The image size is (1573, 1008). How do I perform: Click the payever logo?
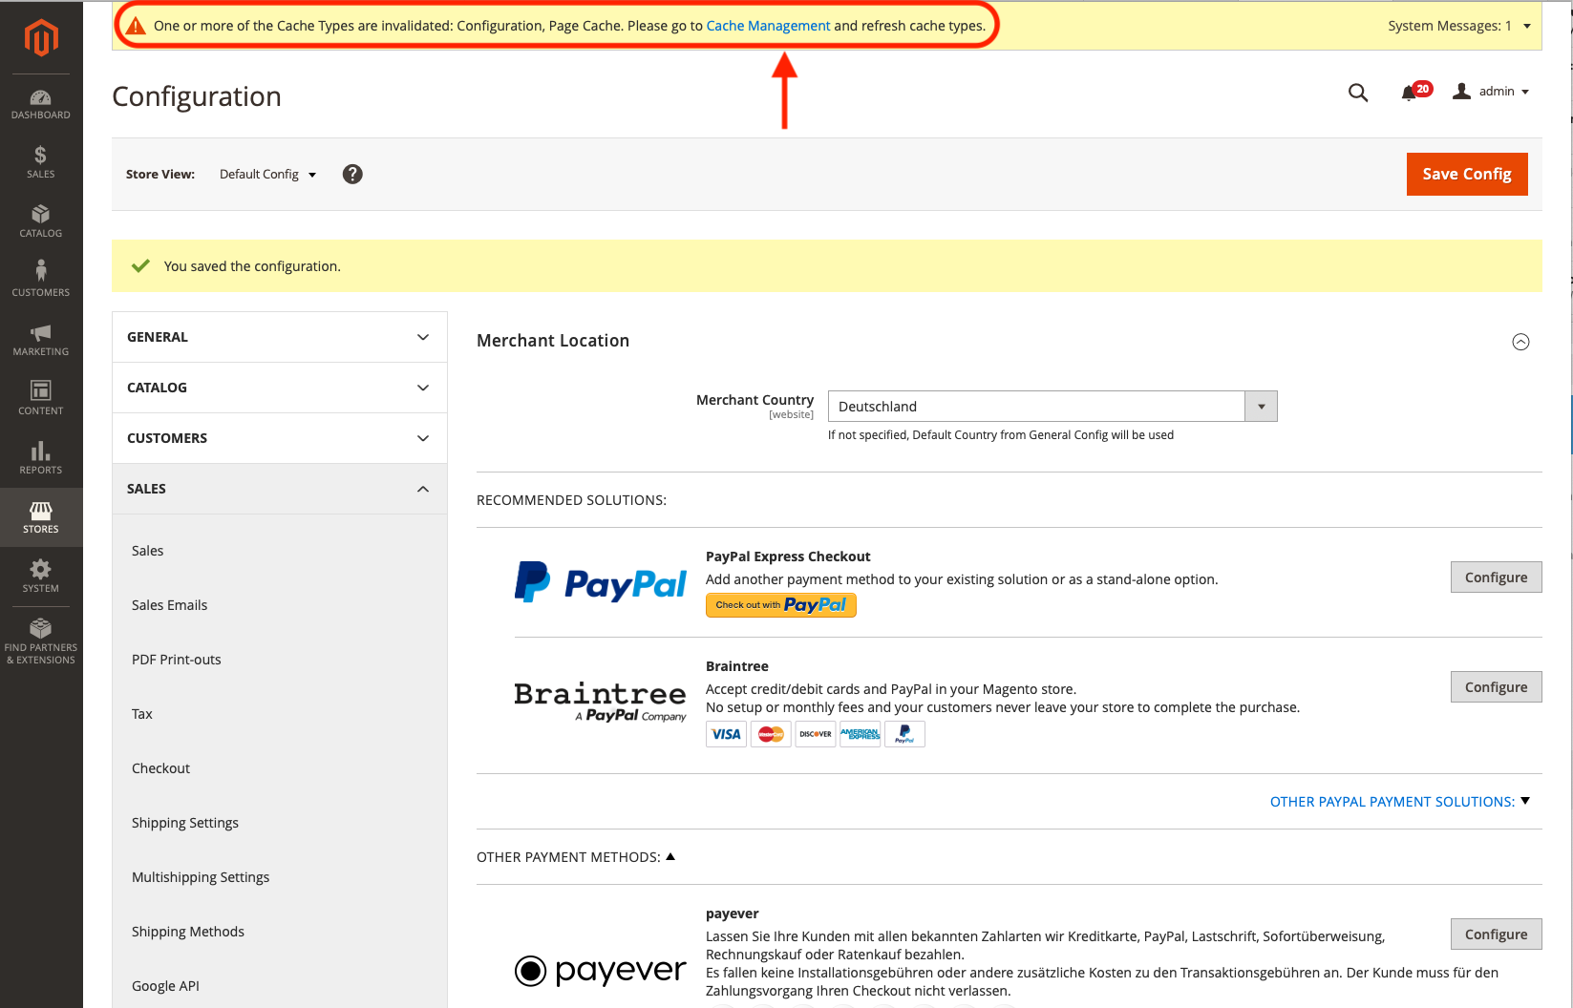pos(601,971)
